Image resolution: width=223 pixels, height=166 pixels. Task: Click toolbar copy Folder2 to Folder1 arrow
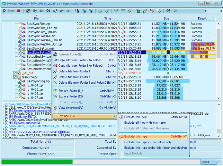[x=41, y=11]
